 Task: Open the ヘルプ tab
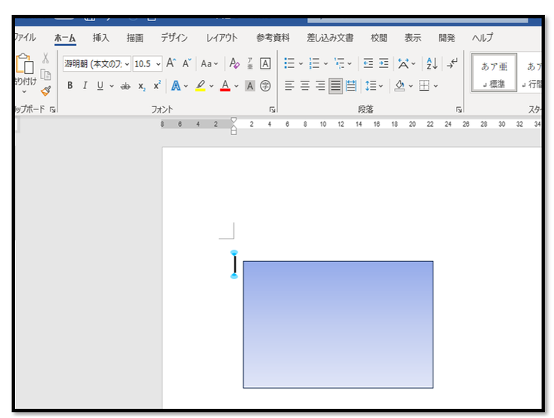(482, 38)
